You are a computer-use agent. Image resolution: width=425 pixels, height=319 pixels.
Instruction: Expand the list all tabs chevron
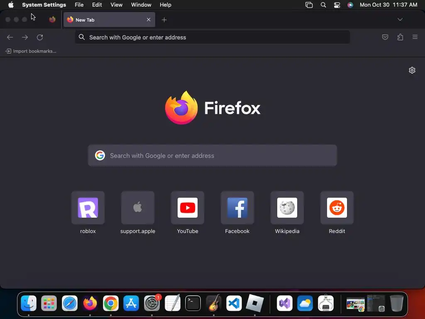coord(400,20)
